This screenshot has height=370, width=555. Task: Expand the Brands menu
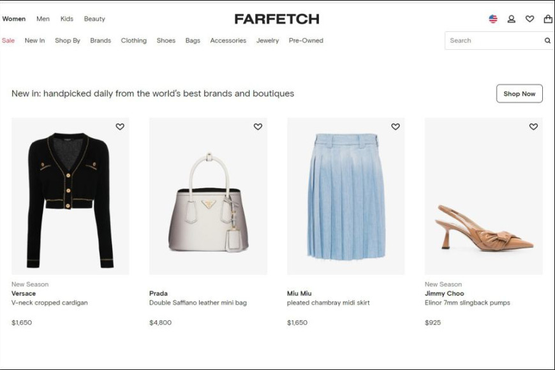click(101, 41)
